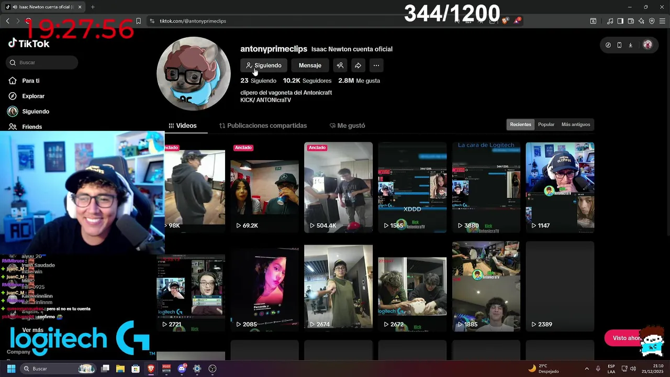Sort videos by Popular
This screenshot has height=377, width=670.
[546, 125]
